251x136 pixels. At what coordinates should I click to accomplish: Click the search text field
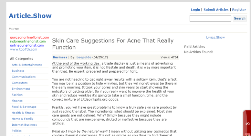click(210, 18)
